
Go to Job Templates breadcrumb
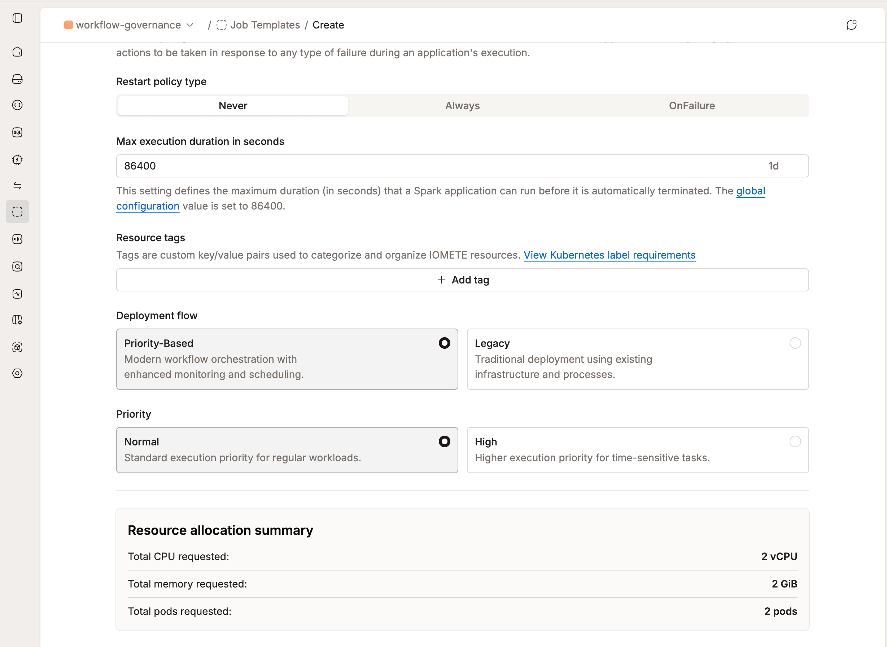click(265, 25)
